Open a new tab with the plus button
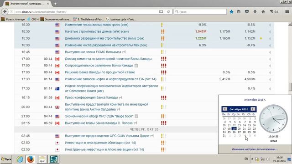Image resolution: width=292 pixels, height=164 pixels. pyautogui.click(x=56, y=4)
